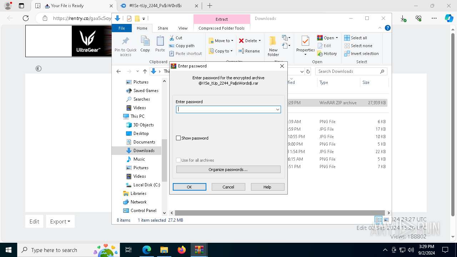Open the Copy to dropdown
This screenshot has width=457, height=257.
(221, 51)
